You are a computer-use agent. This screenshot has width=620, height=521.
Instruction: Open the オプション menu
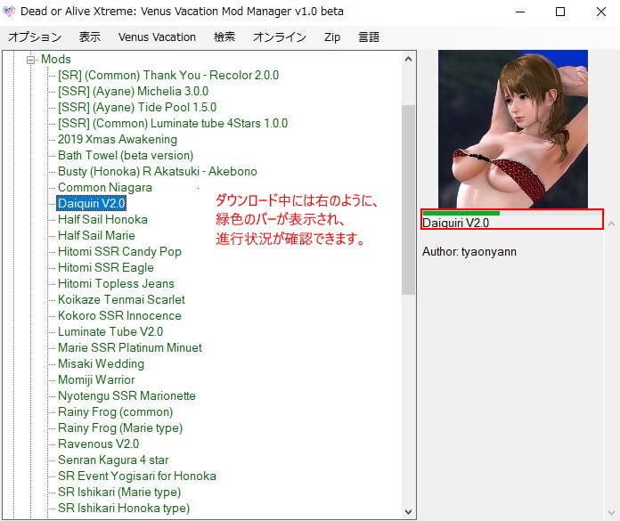35,37
